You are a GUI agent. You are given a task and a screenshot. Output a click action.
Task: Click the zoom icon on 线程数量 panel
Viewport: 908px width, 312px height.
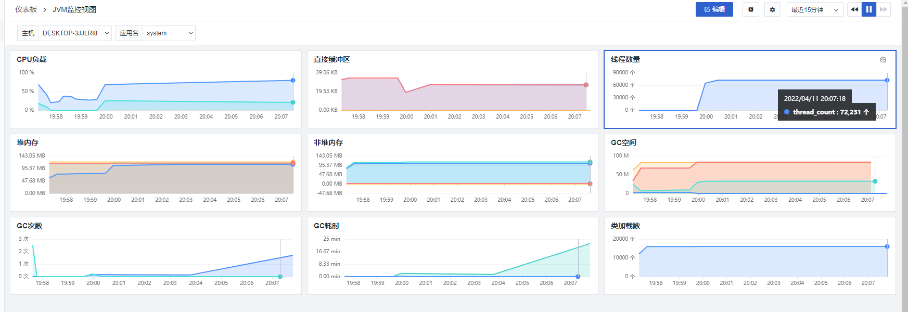[883, 60]
